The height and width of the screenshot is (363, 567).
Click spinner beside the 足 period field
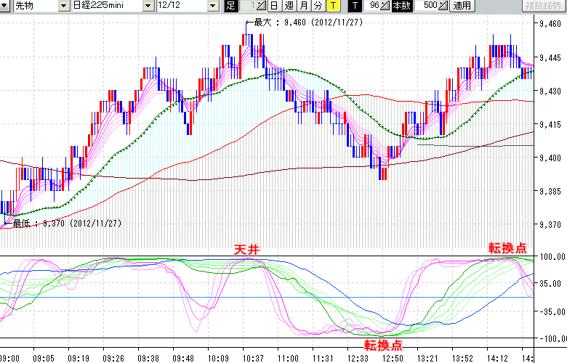click(262, 6)
